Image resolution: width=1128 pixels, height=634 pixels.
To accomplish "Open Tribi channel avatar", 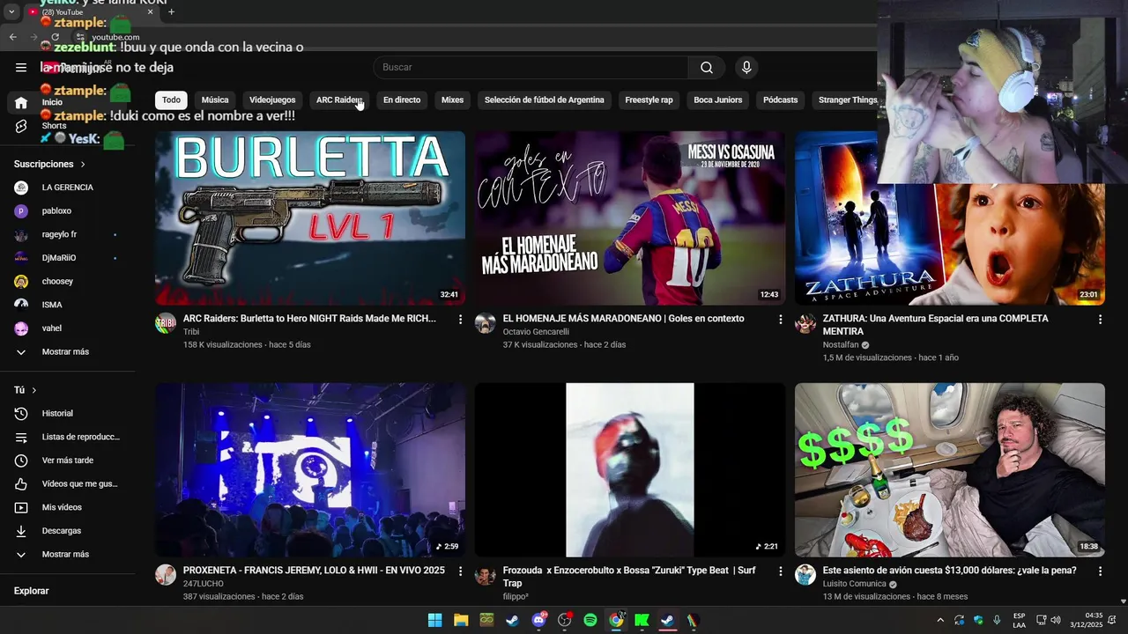I will 166,323.
